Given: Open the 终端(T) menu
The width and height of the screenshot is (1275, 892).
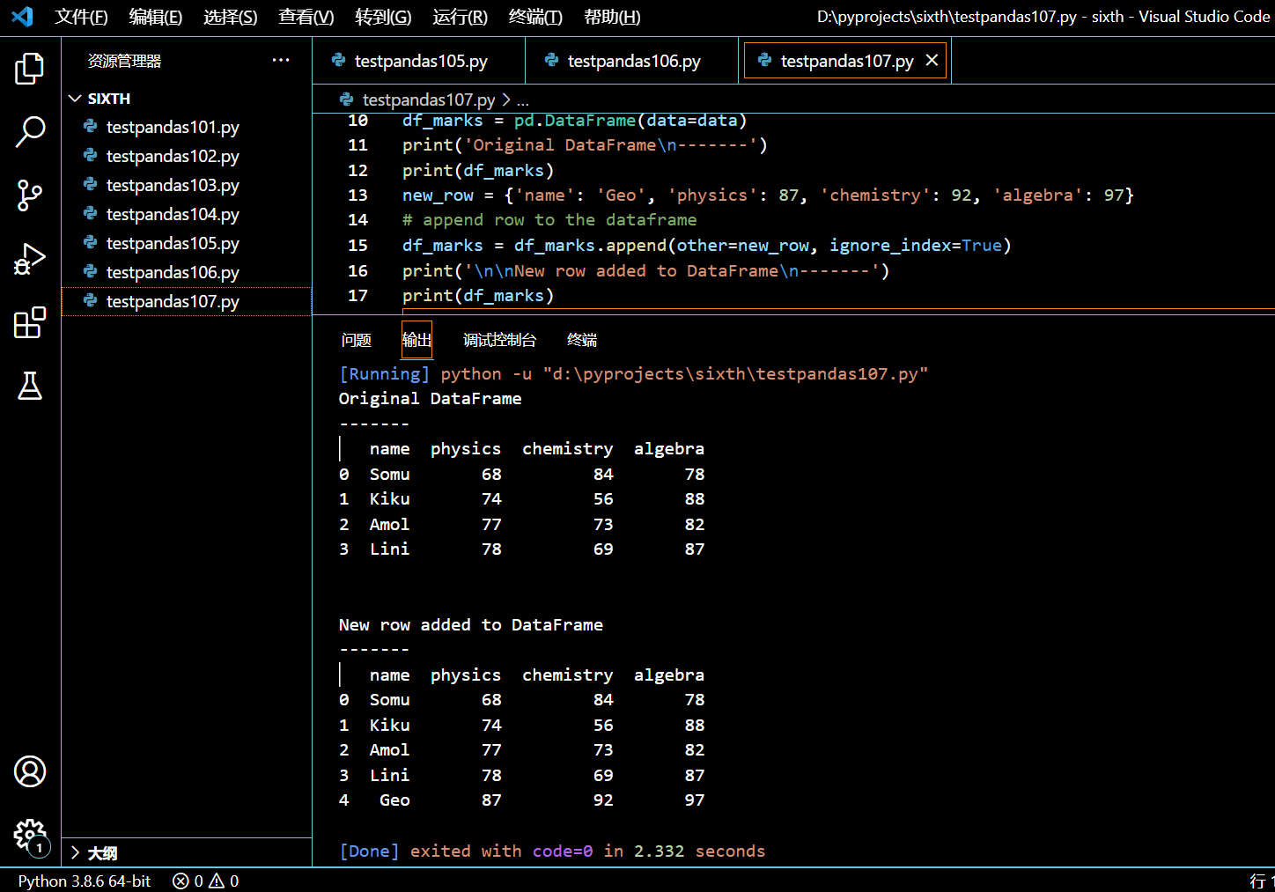Looking at the screenshot, I should click(535, 17).
